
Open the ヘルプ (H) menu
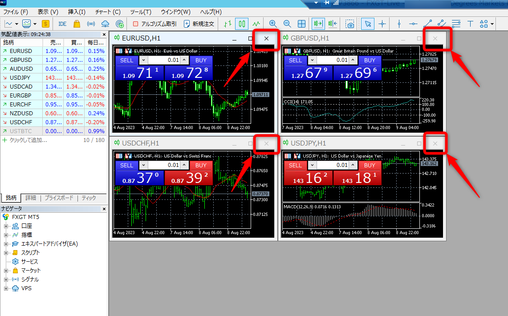pyautogui.click(x=211, y=12)
